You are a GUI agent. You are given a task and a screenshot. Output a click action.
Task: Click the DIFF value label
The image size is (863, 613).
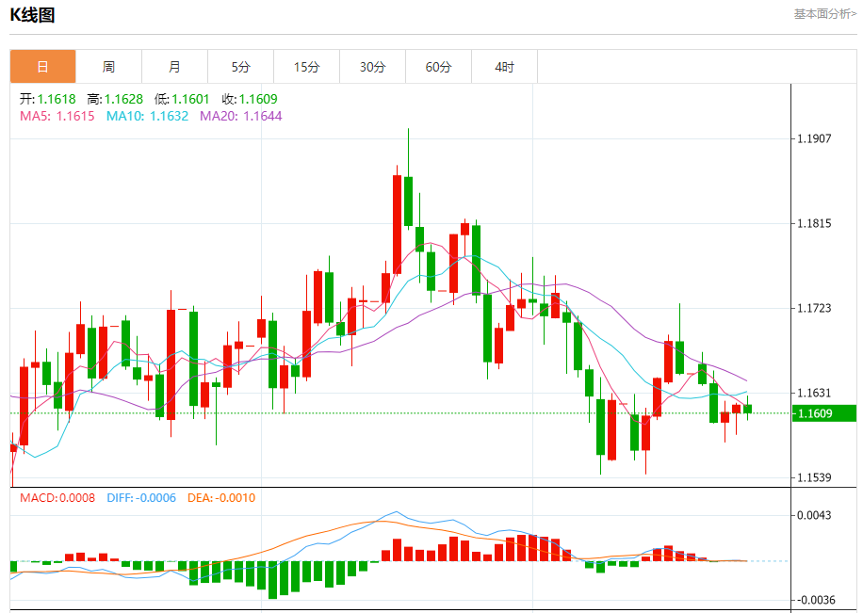click(140, 497)
